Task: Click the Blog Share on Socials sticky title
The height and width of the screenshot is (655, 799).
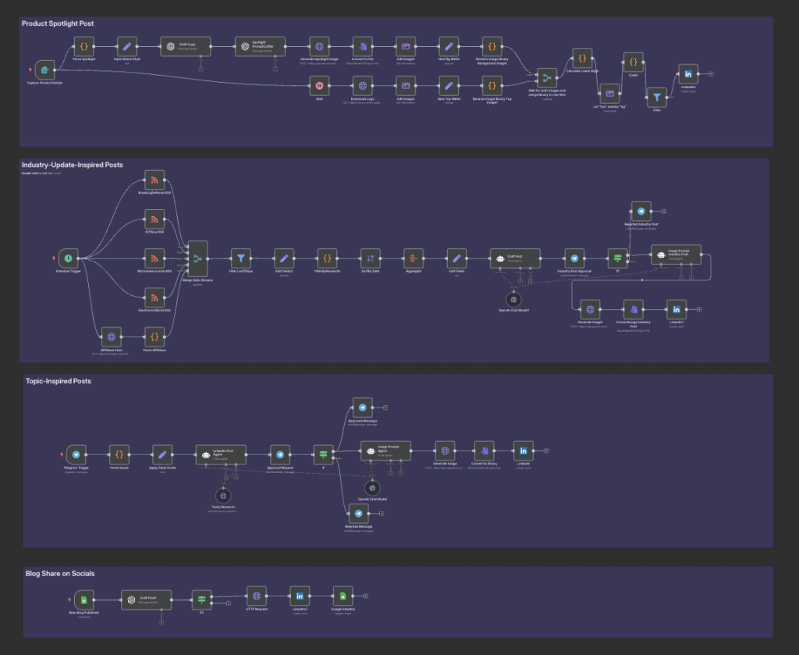Action: tap(60, 574)
